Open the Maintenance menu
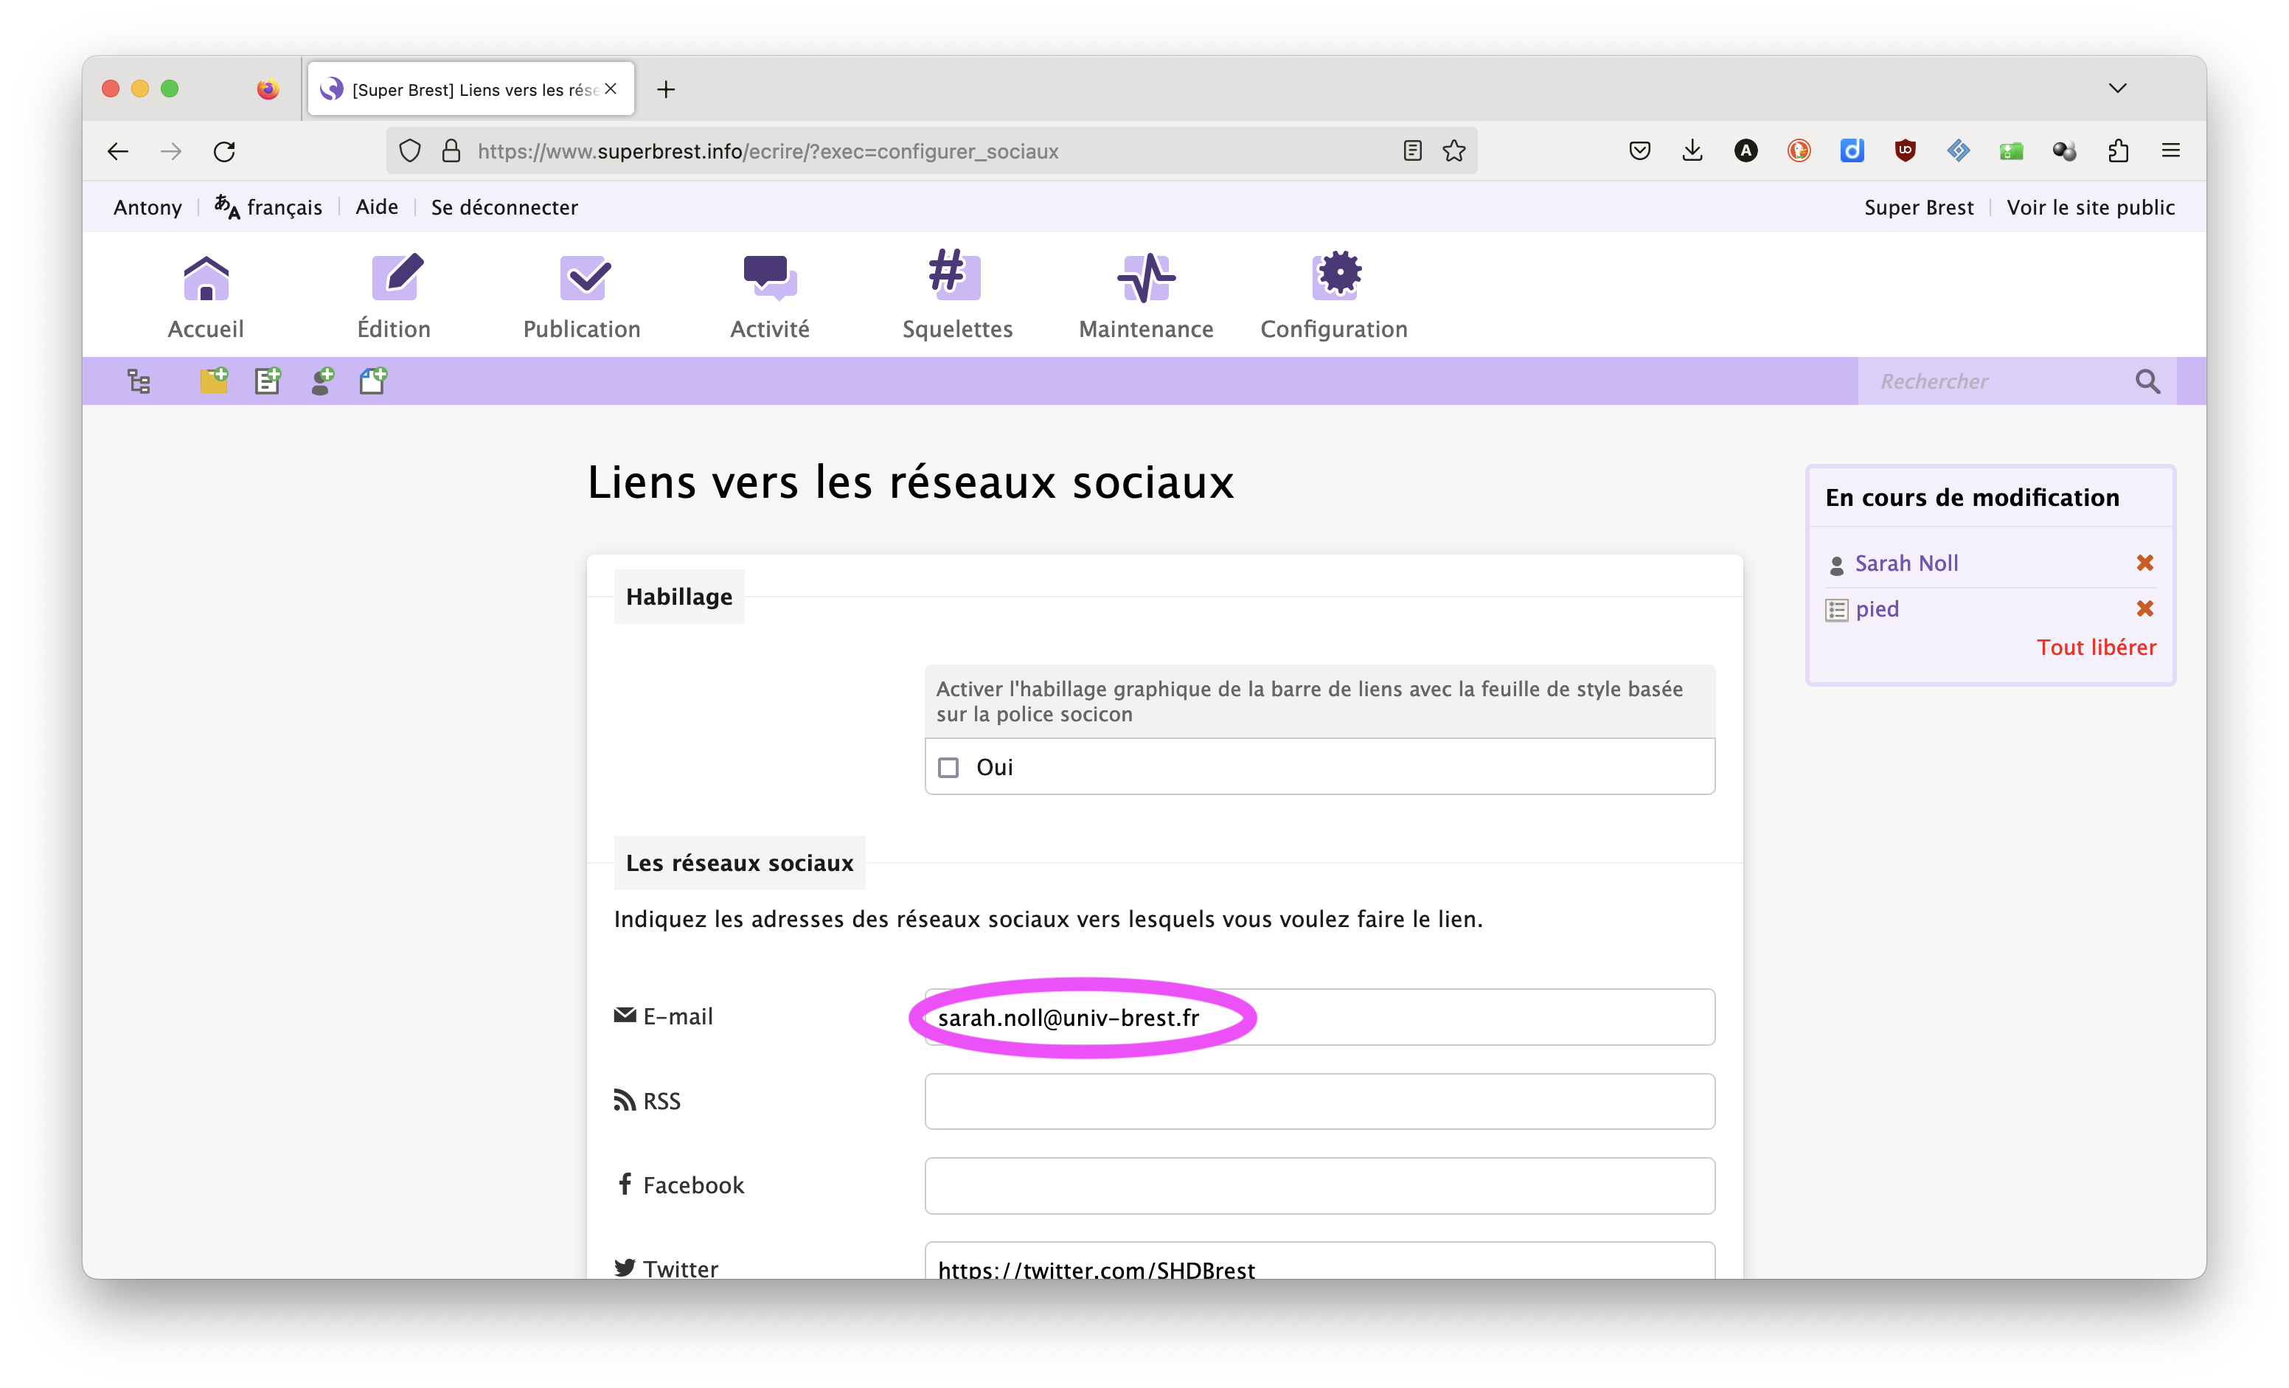 [1145, 296]
